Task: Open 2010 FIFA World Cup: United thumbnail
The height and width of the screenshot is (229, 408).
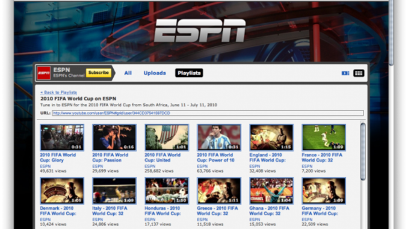Action: [x=167, y=138]
